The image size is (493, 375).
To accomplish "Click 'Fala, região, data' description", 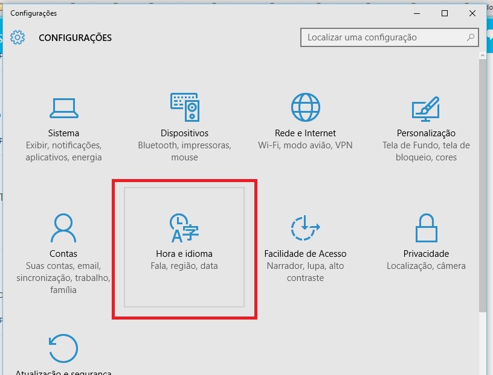I will 184,266.
